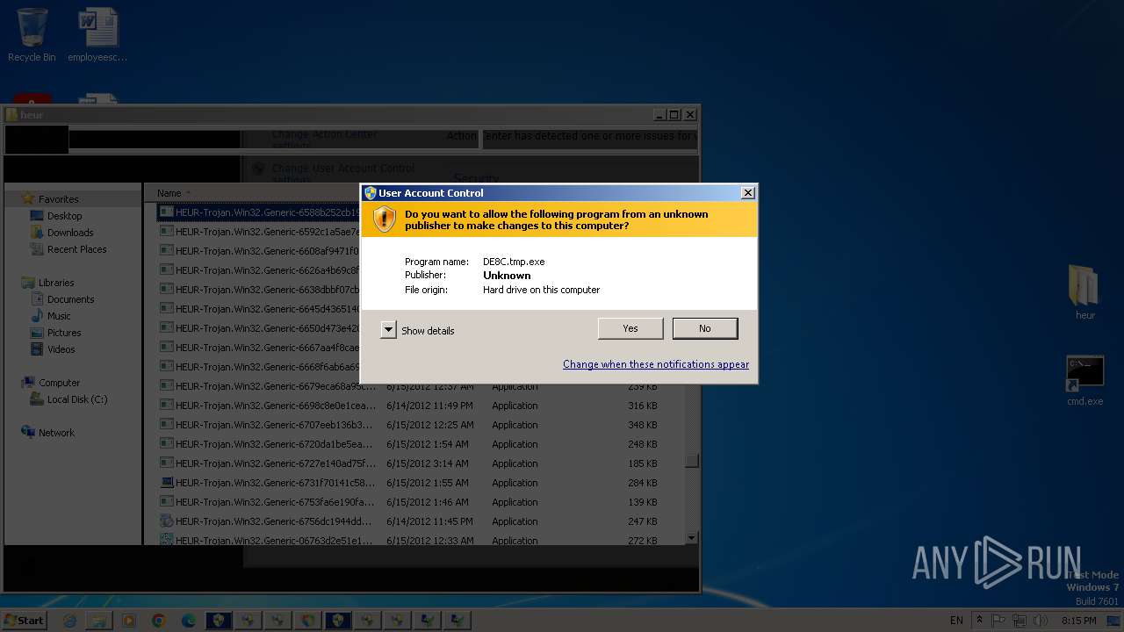Select file HEUR-Trojan.Win32.Generic-6698c8e0e1cea
Screen dimensions: 1124x632
click(x=268, y=406)
